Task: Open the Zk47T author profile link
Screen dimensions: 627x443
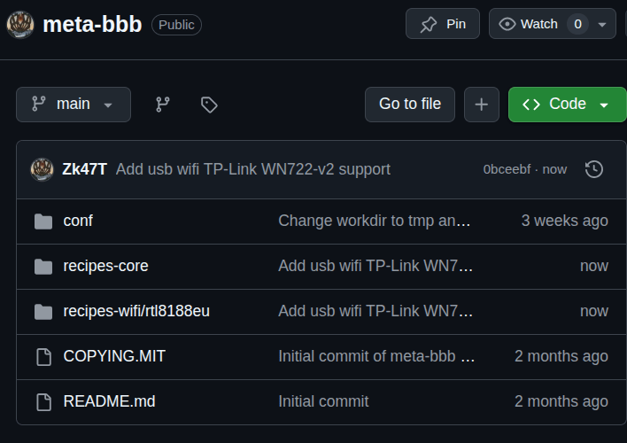Action: [x=85, y=169]
